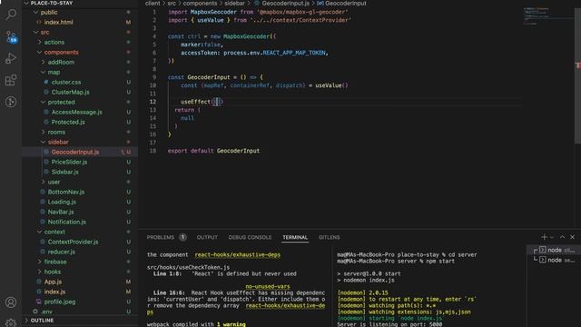Collapse the public folder
581x327 pixels.
(x=49, y=12)
